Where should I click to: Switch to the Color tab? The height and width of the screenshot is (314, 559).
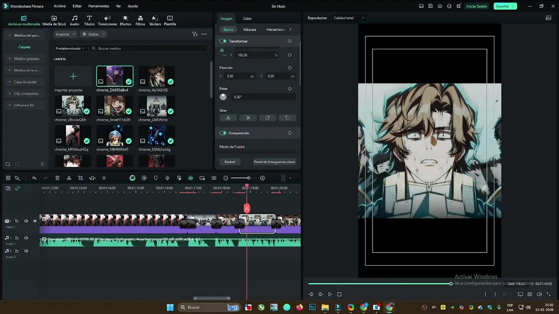click(247, 18)
